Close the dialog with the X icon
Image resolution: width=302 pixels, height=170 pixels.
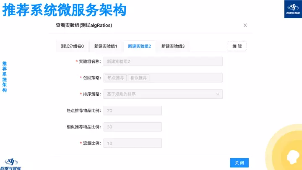pos(245,25)
